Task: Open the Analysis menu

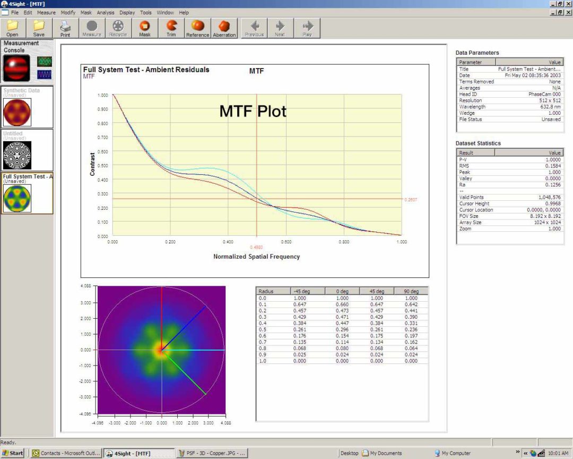Action: (x=106, y=12)
